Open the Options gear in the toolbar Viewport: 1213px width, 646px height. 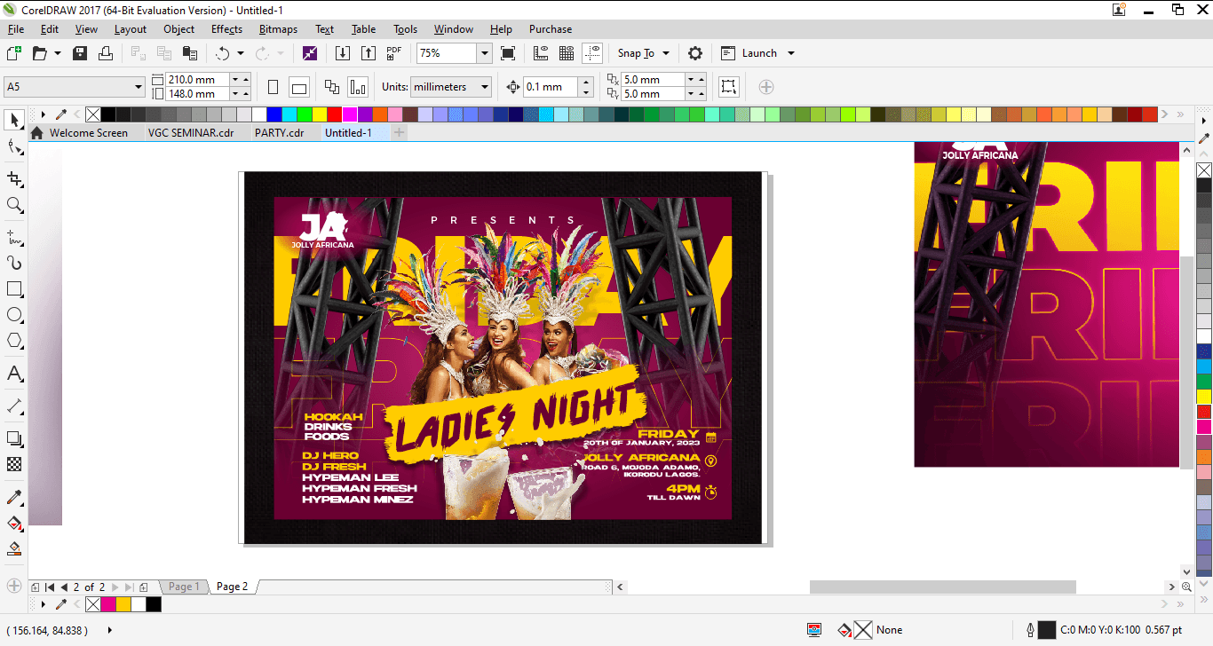point(695,53)
